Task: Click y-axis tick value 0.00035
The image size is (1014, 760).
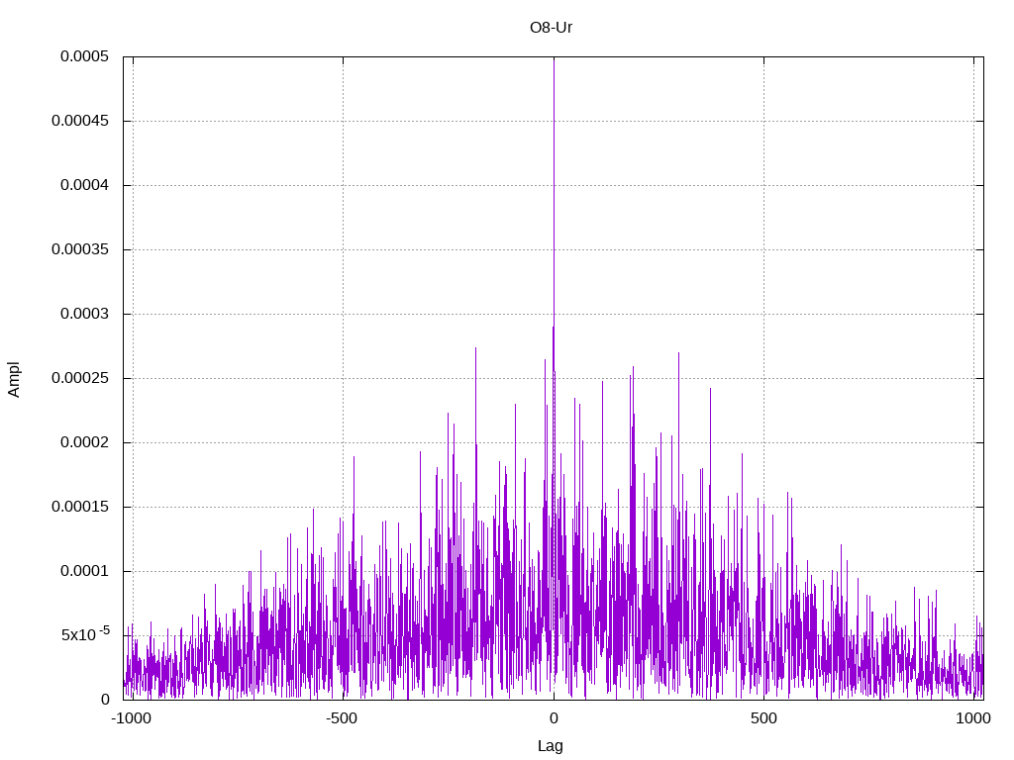Action: [x=80, y=249]
